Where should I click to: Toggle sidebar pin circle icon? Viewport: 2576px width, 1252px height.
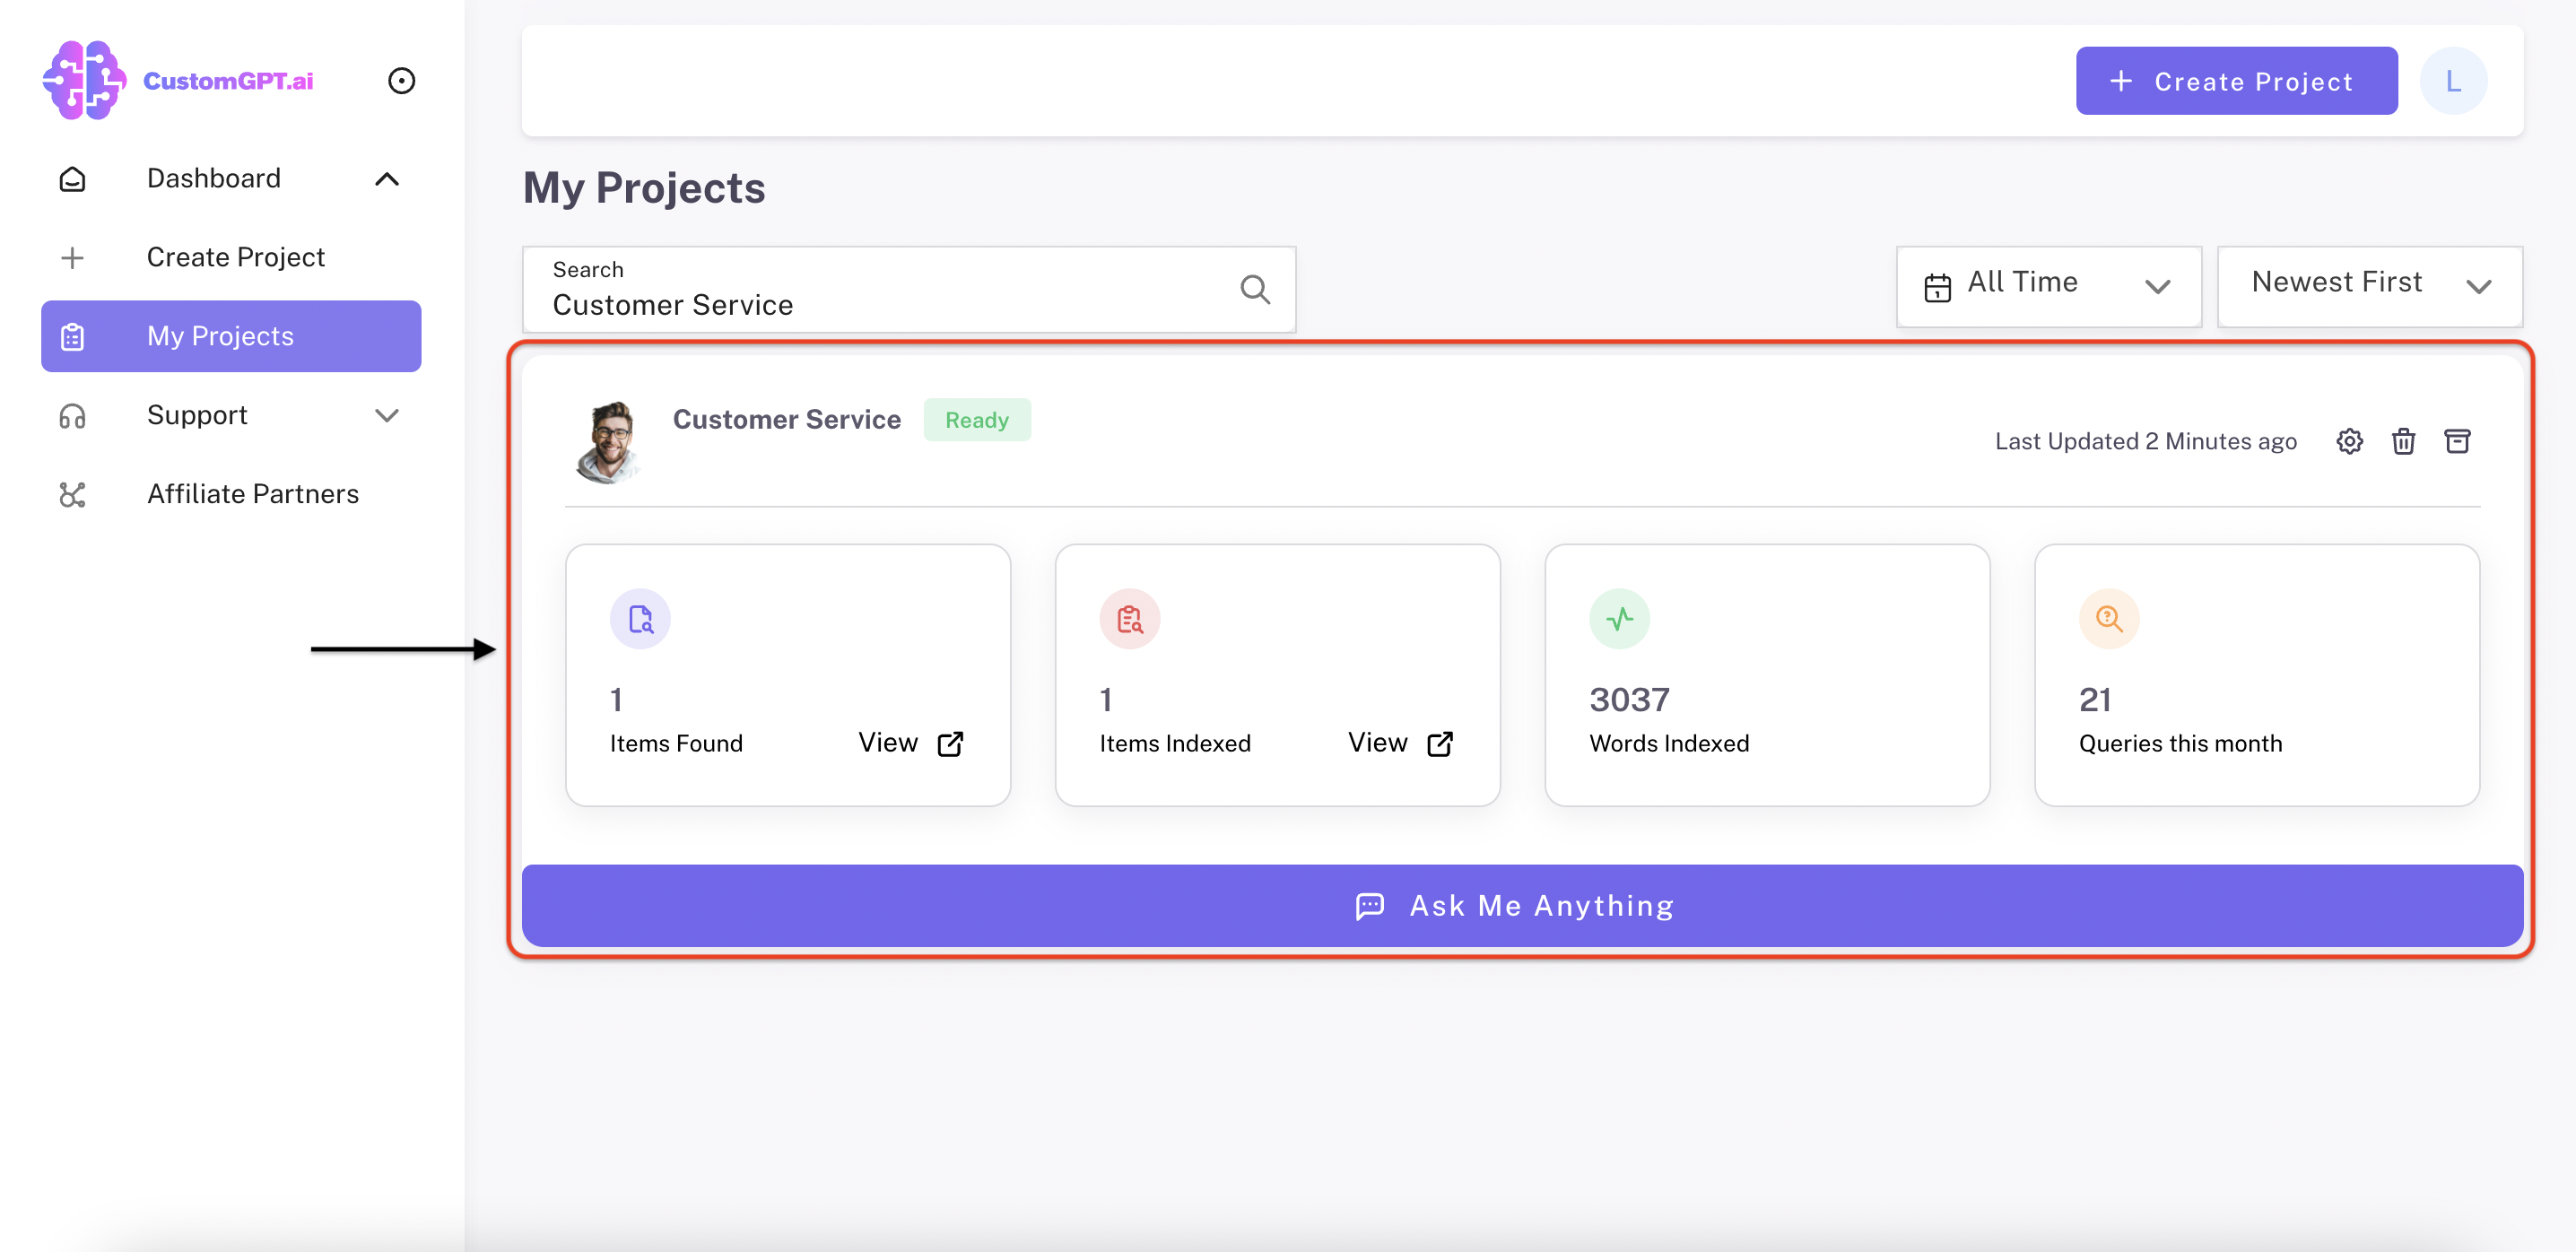(401, 81)
